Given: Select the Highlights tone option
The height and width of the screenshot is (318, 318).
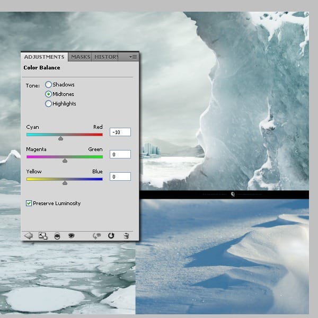Looking at the screenshot, I should click(49, 104).
